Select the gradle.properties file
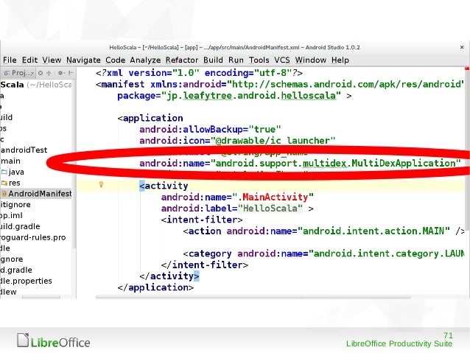Screen dimensions: 470x353 coord(26,281)
